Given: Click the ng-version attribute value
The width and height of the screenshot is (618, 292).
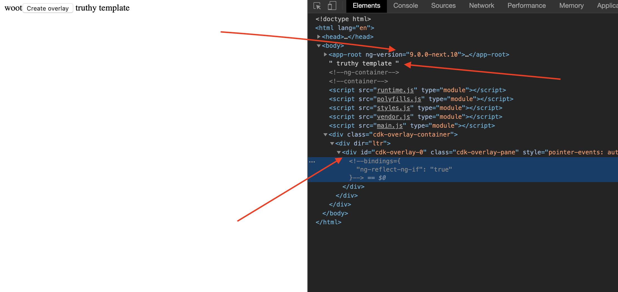Looking at the screenshot, I should click(x=433, y=54).
